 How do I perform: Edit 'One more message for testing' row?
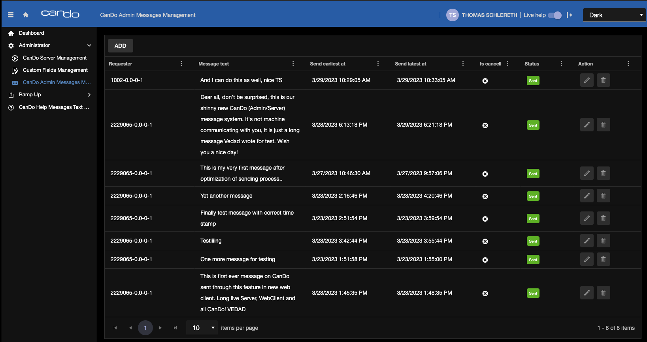tap(587, 259)
